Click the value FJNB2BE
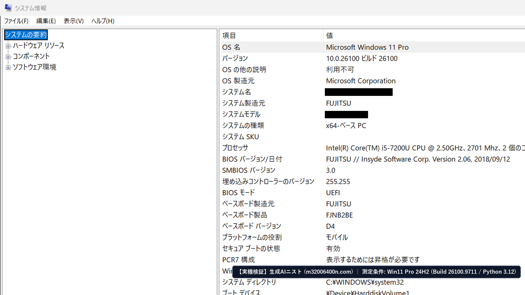525x295 pixels. 339,215
